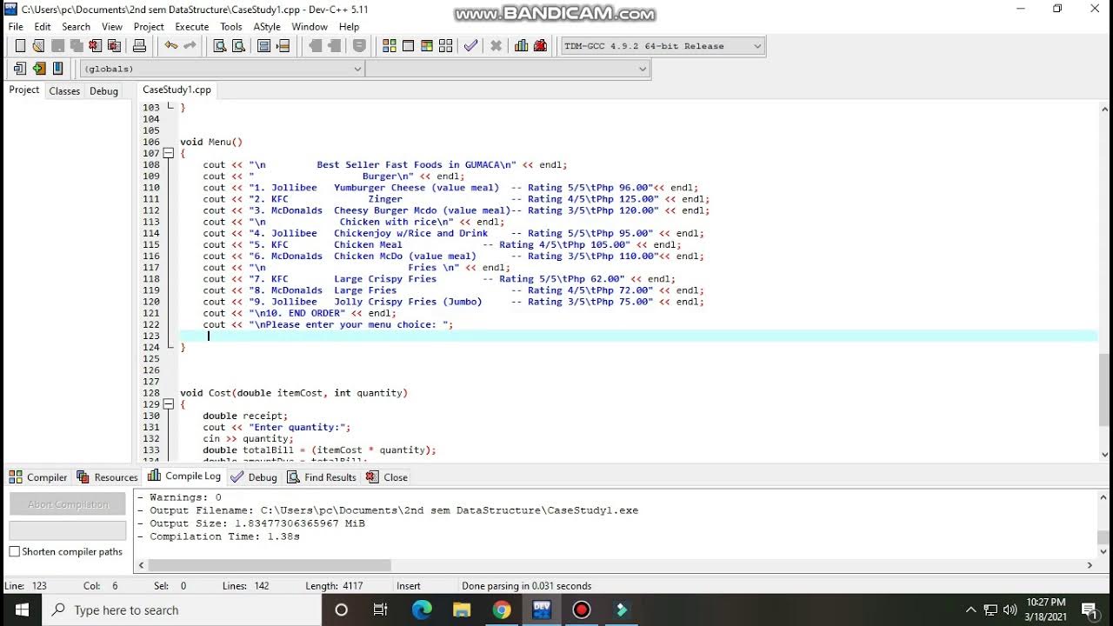Click the Print toolbar icon

click(x=139, y=46)
